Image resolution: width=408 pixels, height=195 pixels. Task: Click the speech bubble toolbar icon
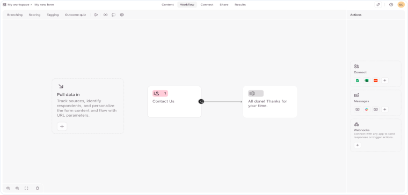(x=113, y=15)
